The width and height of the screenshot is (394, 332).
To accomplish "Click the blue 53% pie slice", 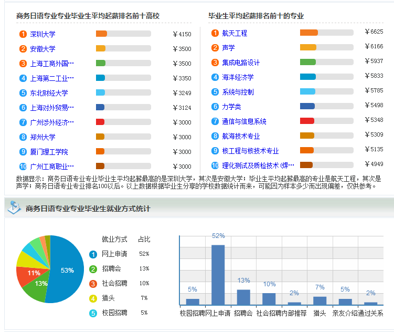I will (67, 271).
